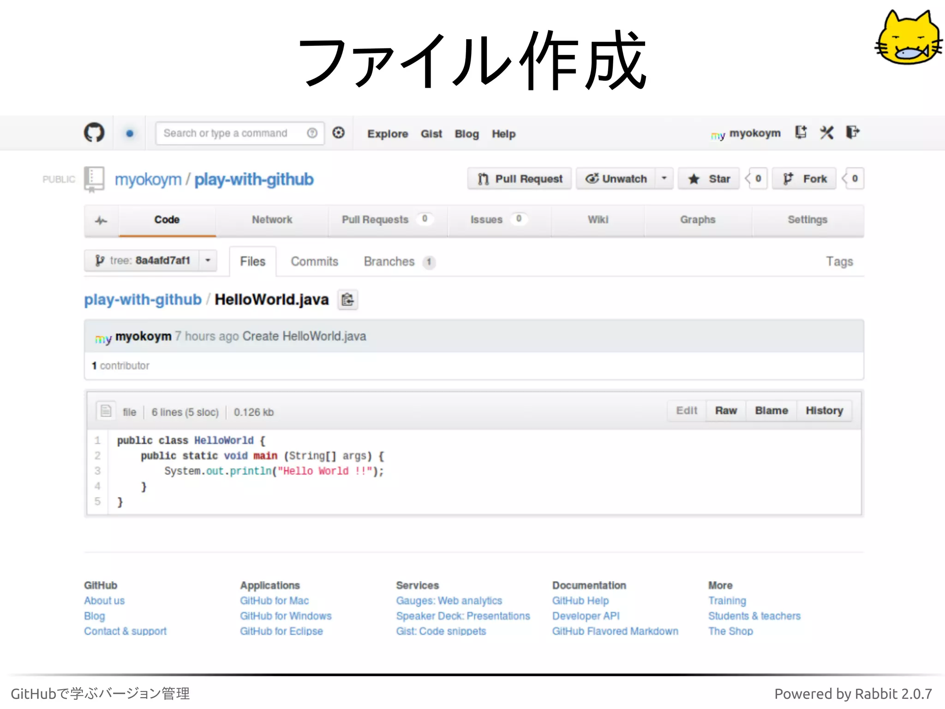Click line number 1 in the code

tap(97, 440)
